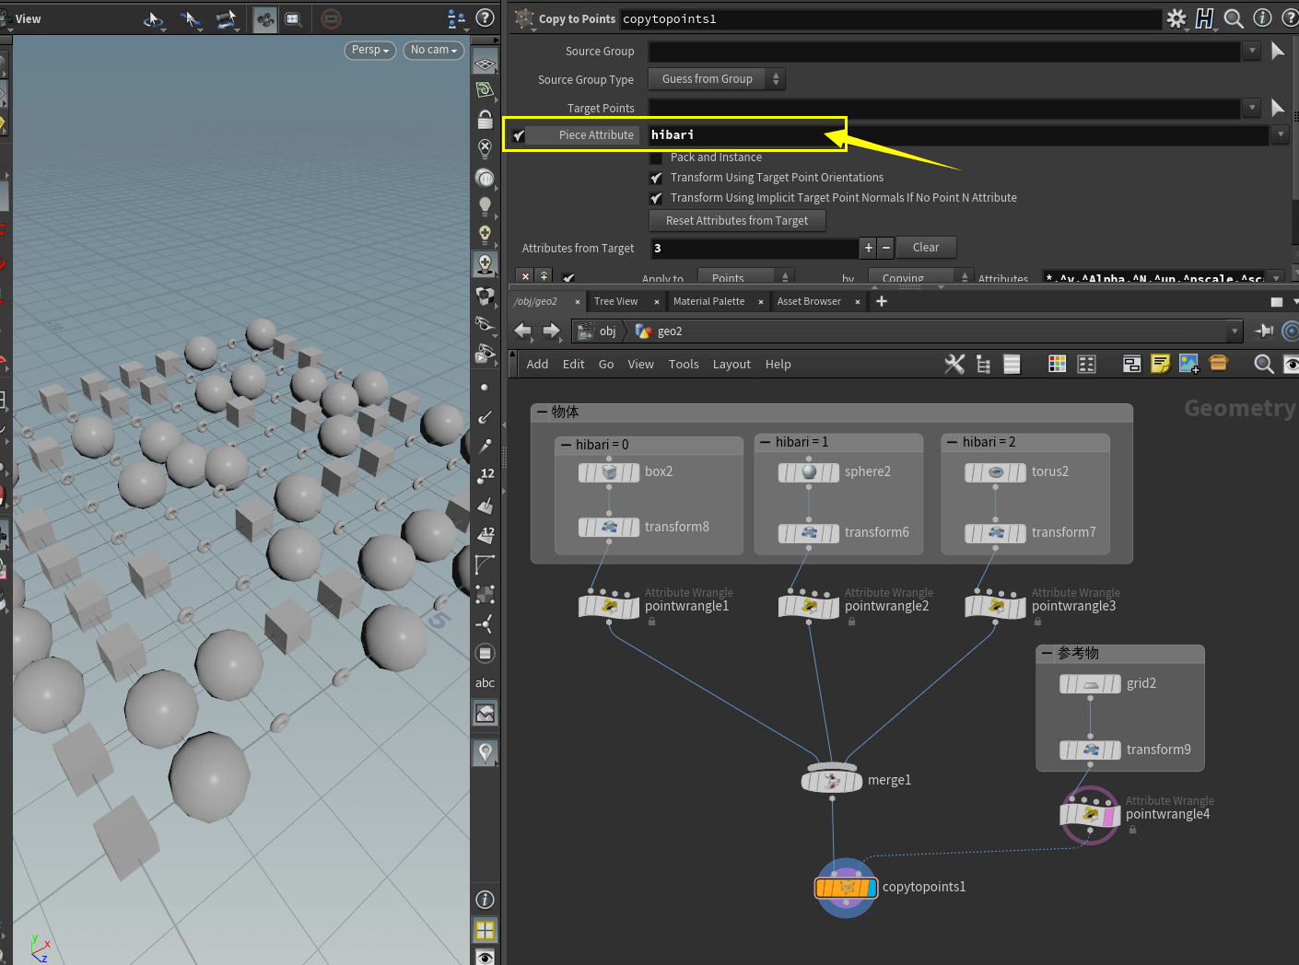Open the color palette in network toolbar
This screenshot has height=965, width=1299.
coord(1057,365)
